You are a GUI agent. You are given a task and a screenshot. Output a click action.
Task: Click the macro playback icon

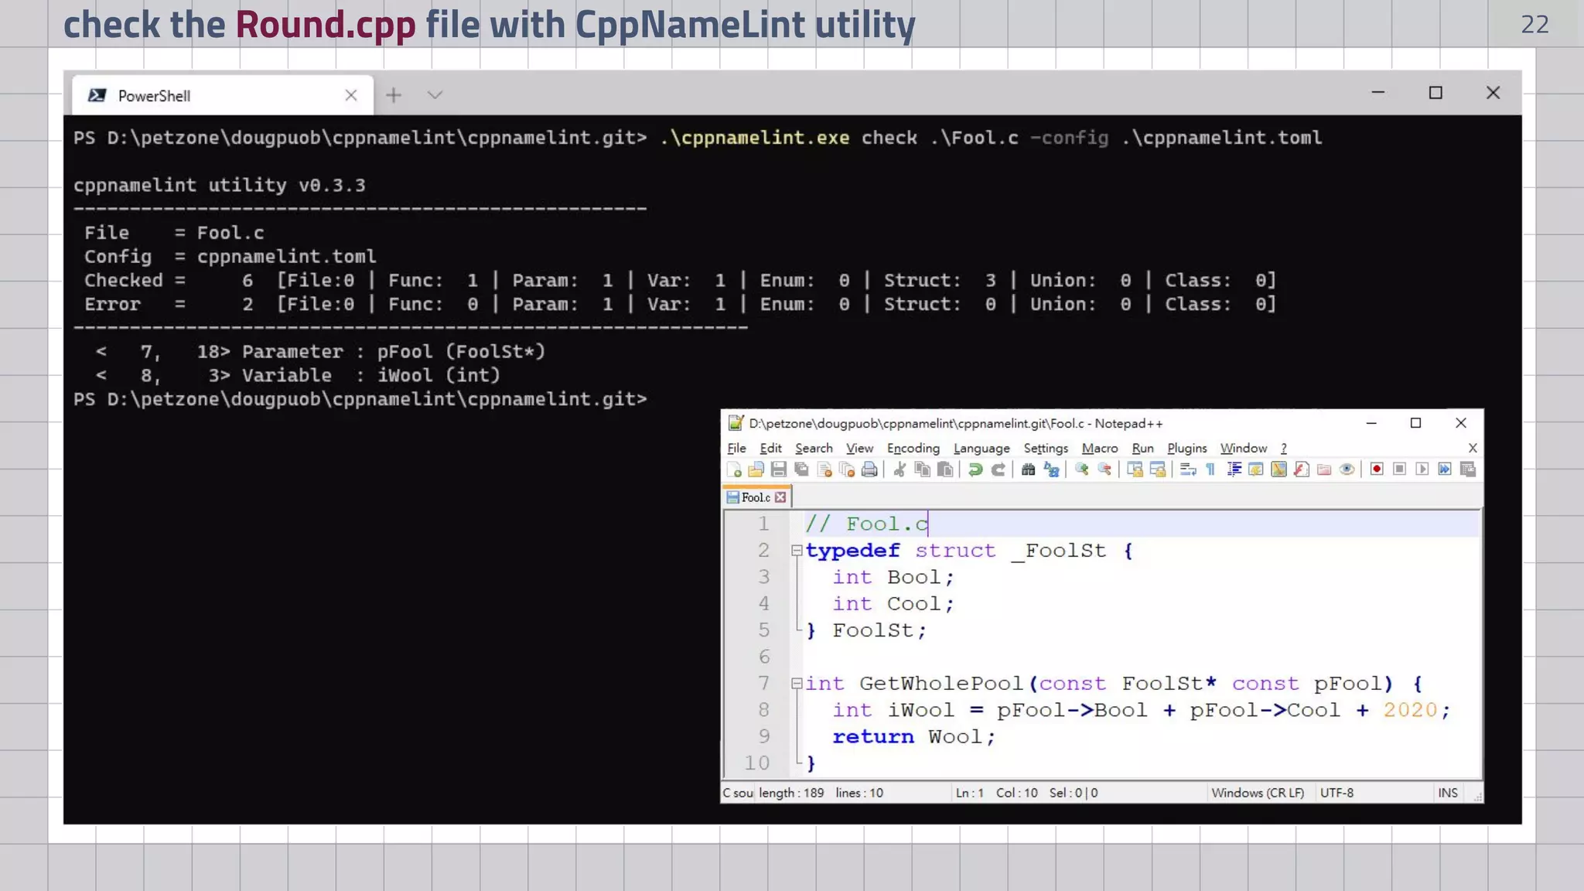click(1422, 469)
